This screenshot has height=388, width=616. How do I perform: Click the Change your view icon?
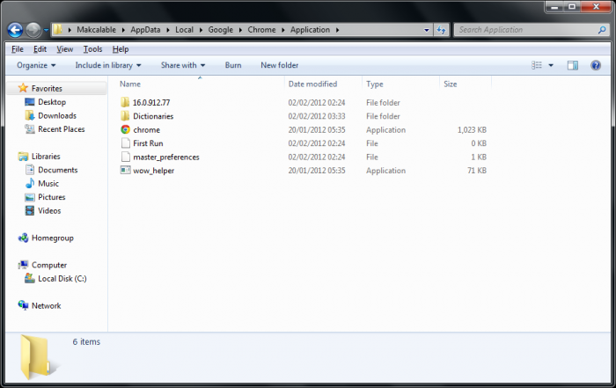pos(537,65)
